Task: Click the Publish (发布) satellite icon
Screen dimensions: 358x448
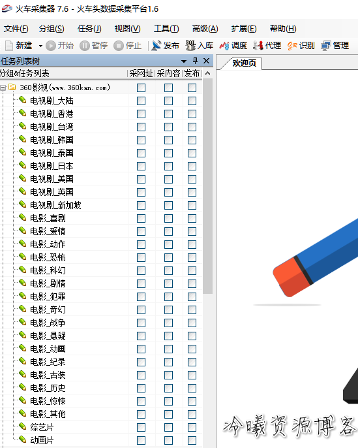Action: 157,46
